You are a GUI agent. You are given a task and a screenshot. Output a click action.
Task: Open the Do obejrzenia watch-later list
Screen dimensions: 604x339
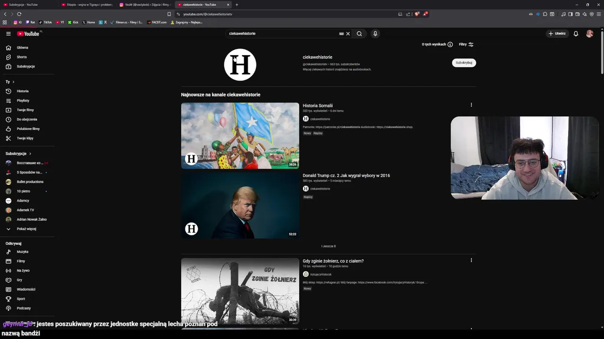27,119
